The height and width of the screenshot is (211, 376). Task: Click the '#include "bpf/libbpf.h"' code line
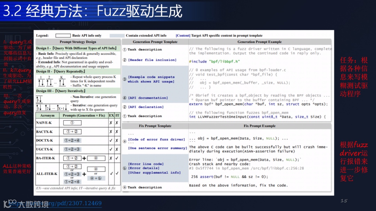coord(214,61)
